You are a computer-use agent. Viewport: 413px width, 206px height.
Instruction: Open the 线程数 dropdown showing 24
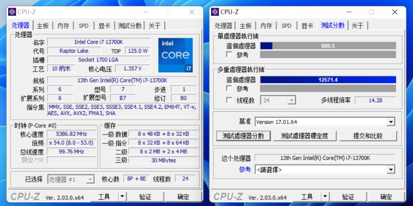[x=278, y=100]
